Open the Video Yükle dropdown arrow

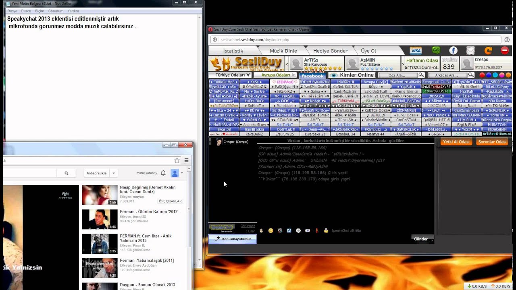pos(114,173)
